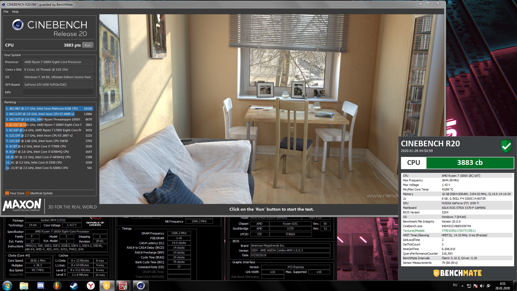Click the Info input field

58,92
